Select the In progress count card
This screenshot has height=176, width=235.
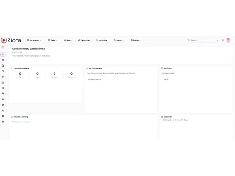pos(20,75)
